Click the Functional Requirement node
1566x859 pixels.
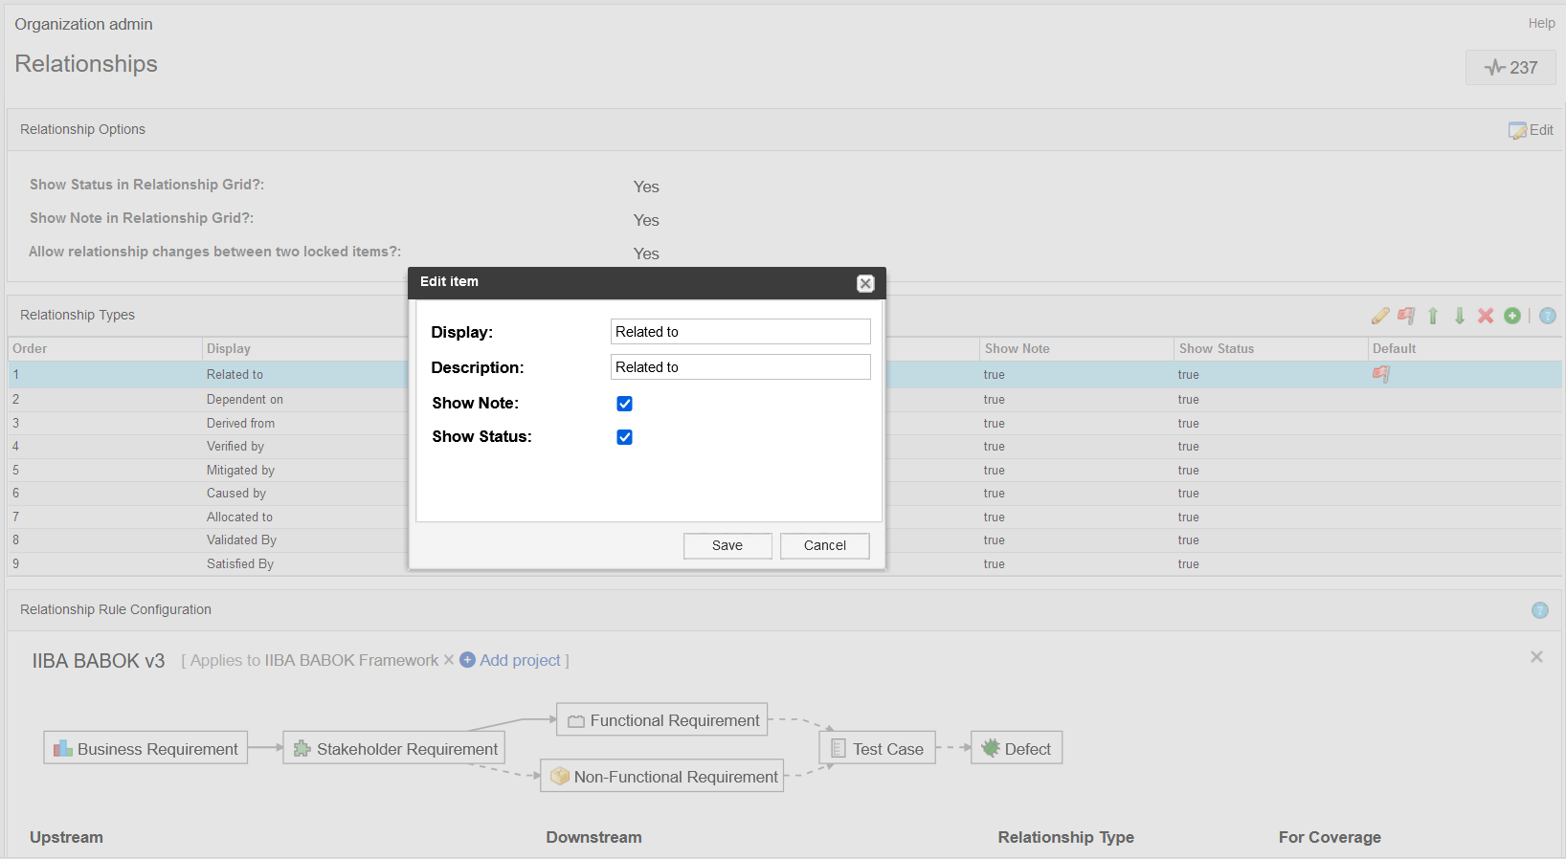662,719
